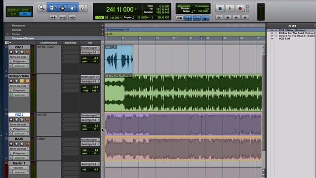This screenshot has width=316, height=178.
Task: Select the Pencil tool
Action: pos(83,8)
